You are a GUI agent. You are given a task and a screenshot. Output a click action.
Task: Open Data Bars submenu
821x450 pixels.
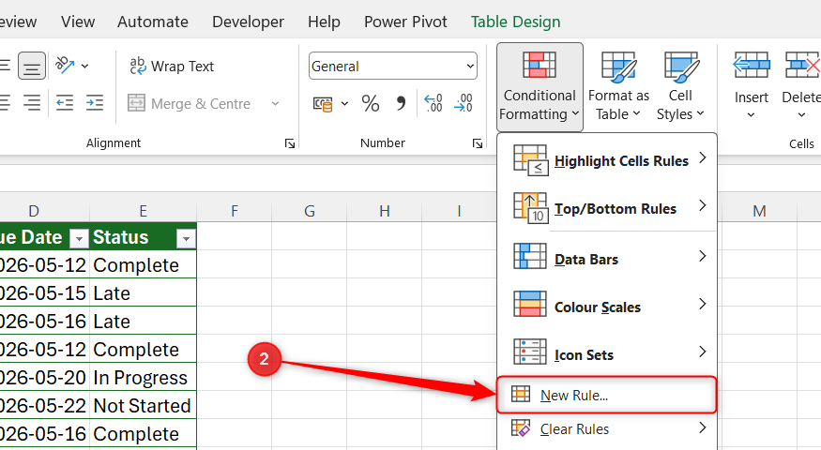coord(607,259)
